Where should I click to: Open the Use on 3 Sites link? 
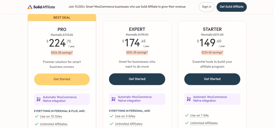[x=125, y=116]
